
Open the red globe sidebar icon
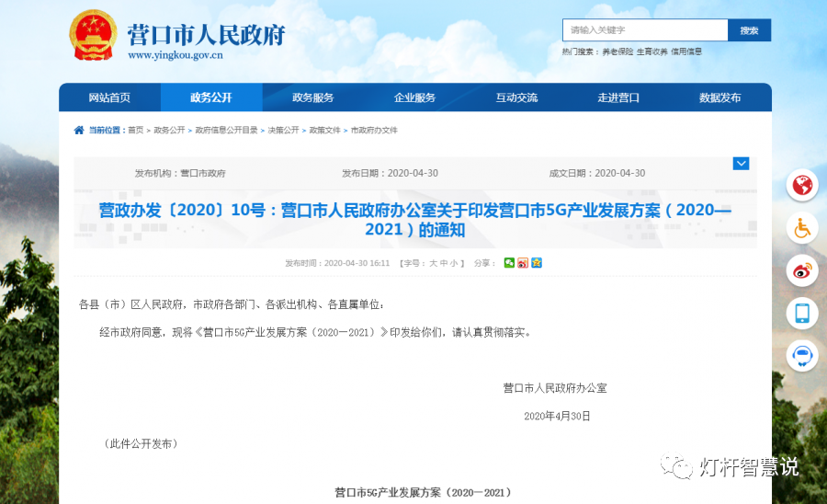pyautogui.click(x=802, y=185)
